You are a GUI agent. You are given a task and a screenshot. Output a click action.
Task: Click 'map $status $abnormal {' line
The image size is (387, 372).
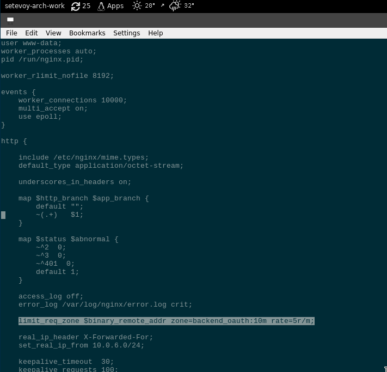(69, 239)
